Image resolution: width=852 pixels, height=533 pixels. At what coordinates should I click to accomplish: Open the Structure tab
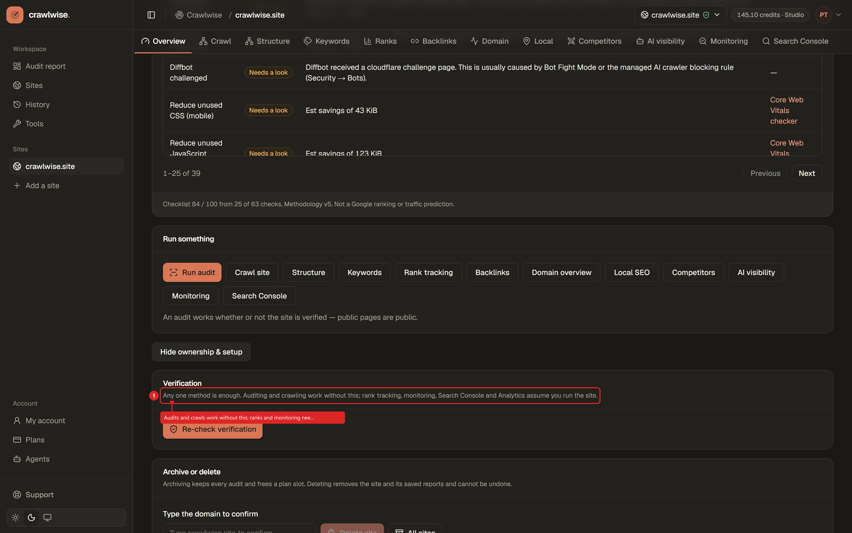(x=268, y=41)
